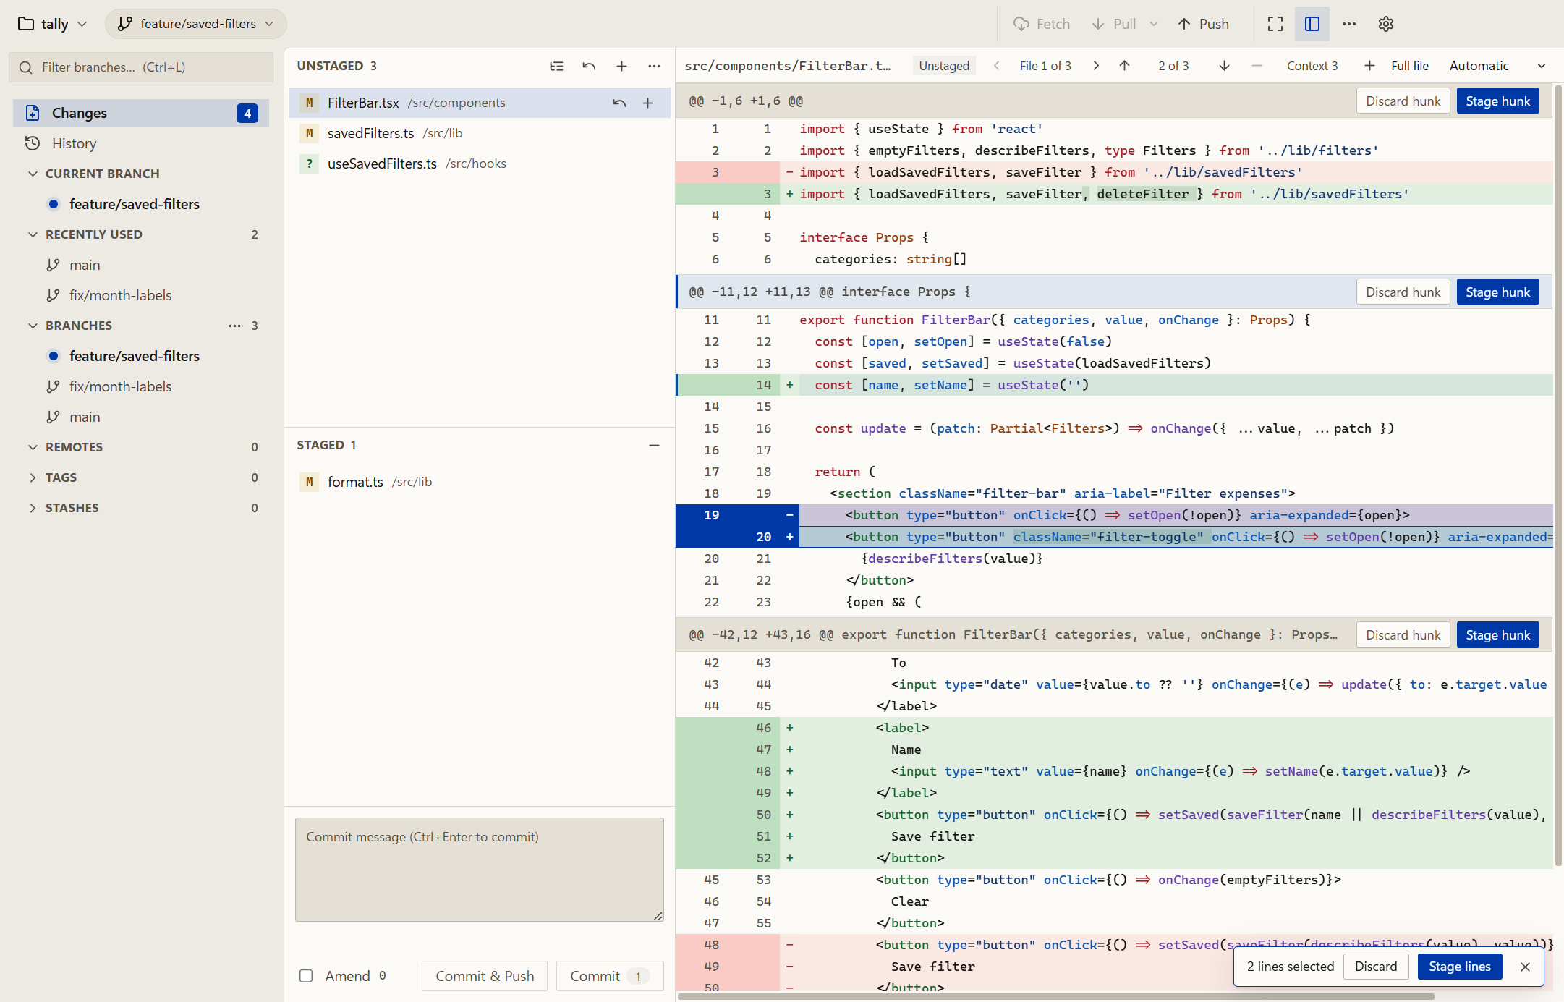Open the feature/saved-filters branch dropdown
Image resolution: width=1564 pixels, height=1002 pixels.
196,24
